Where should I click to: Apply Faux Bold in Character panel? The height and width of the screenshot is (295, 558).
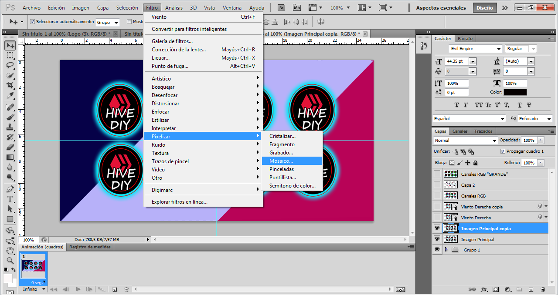[456, 105]
